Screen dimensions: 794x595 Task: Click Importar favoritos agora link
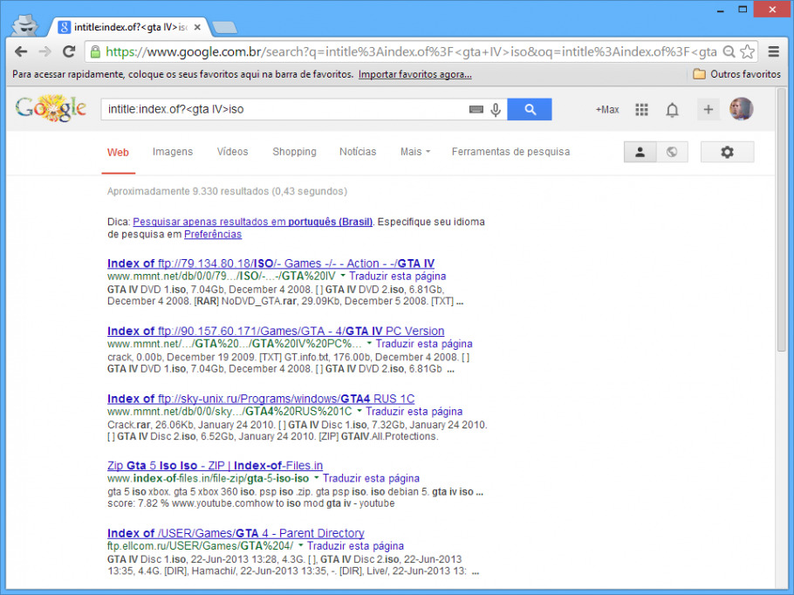point(415,74)
